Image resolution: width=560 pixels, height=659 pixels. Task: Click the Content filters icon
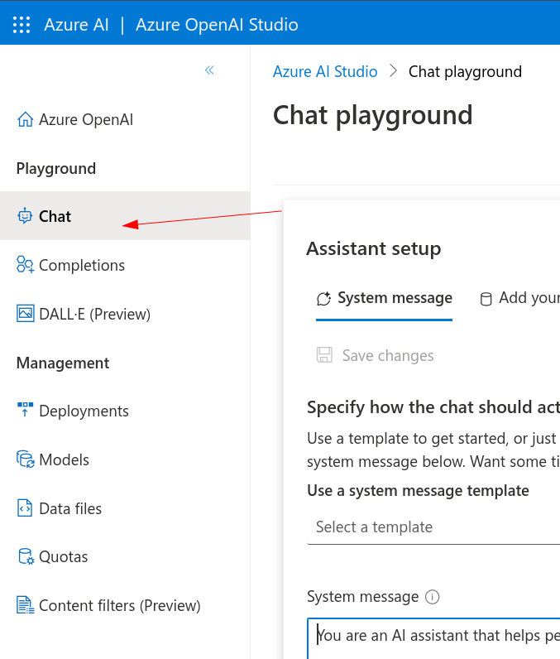(x=25, y=605)
